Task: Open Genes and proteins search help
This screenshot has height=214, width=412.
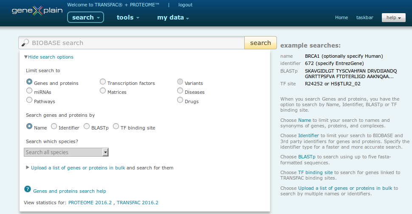Action: coord(70,191)
